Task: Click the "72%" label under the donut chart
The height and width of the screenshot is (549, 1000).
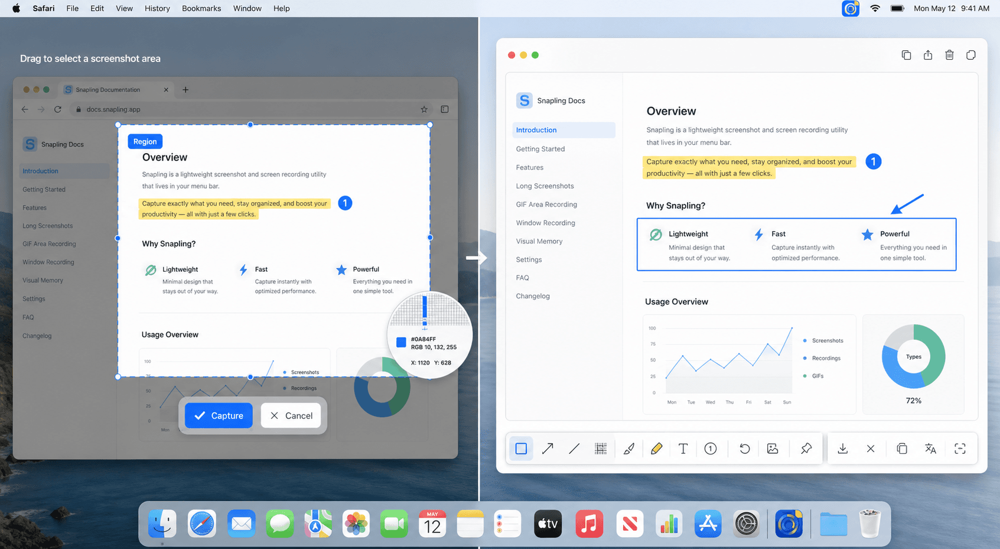Action: coord(914,401)
